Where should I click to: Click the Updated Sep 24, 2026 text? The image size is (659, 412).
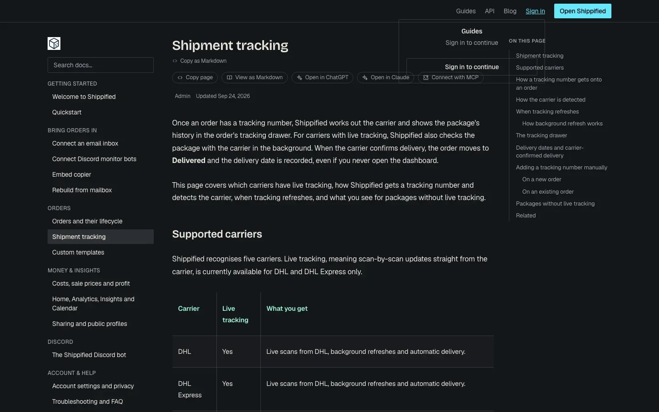tap(223, 96)
